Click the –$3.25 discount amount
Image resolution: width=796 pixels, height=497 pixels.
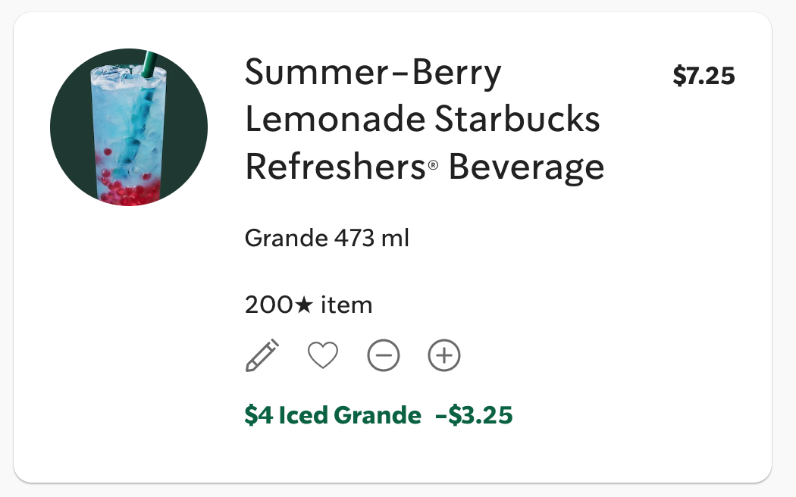(x=474, y=415)
